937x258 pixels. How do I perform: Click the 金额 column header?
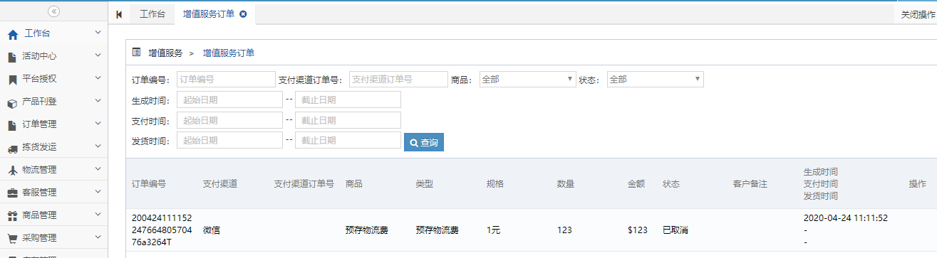636,184
